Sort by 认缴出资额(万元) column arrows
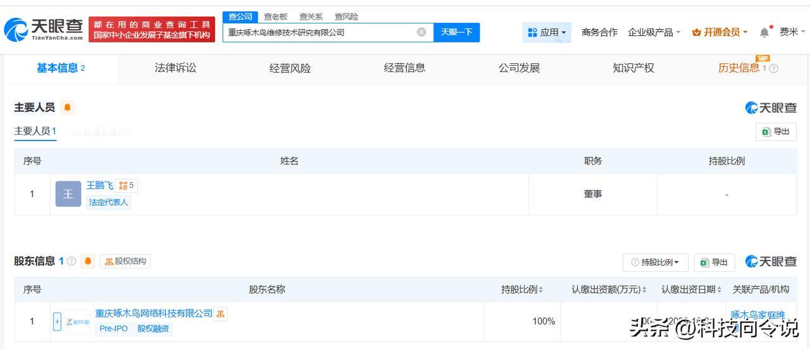Image resolution: width=810 pixels, height=349 pixels. 644,290
